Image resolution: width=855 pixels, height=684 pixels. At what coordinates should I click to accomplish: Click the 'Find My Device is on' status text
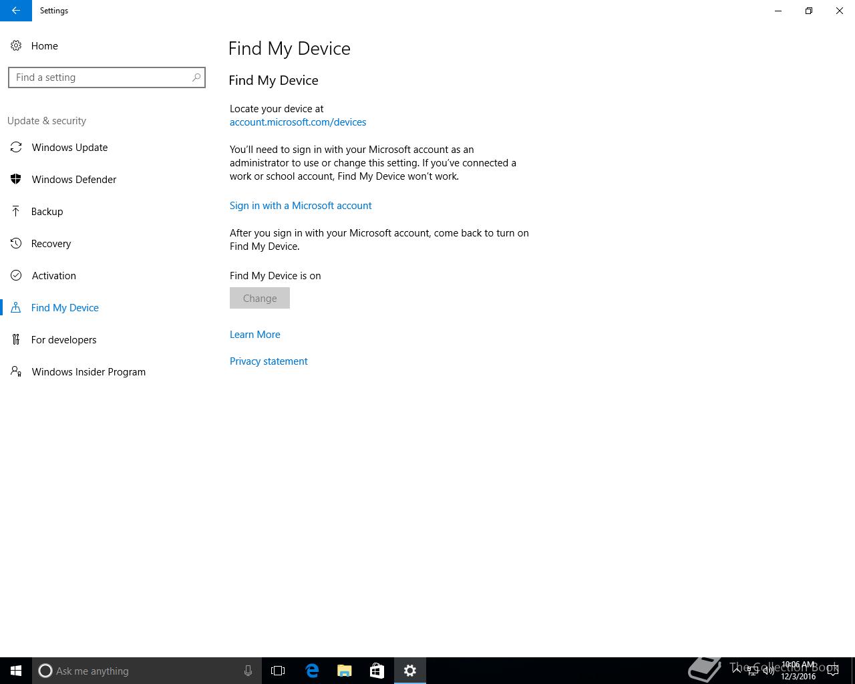point(275,276)
